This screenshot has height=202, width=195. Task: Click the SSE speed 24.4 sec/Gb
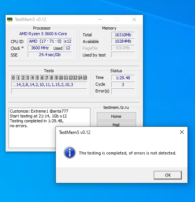[50, 55]
